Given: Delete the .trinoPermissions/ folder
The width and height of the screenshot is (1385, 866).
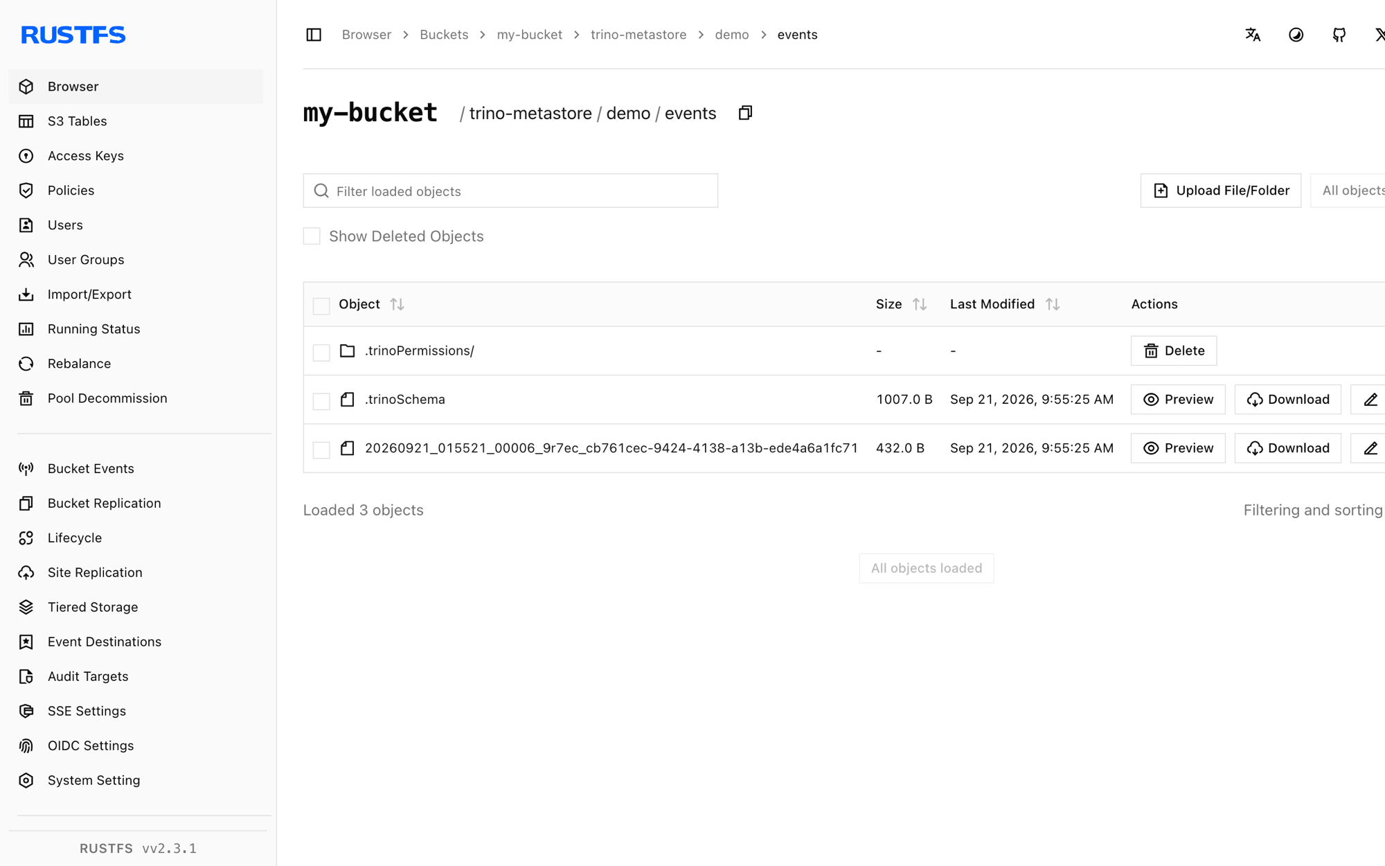Looking at the screenshot, I should click(x=1173, y=351).
